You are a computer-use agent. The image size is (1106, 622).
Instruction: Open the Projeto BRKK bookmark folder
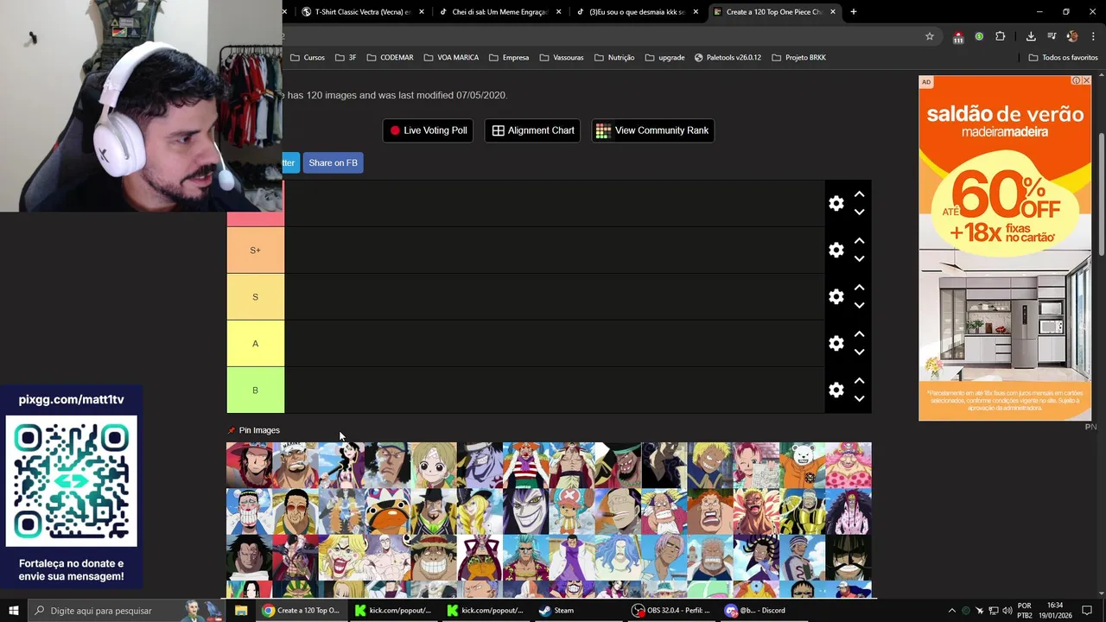799,58
